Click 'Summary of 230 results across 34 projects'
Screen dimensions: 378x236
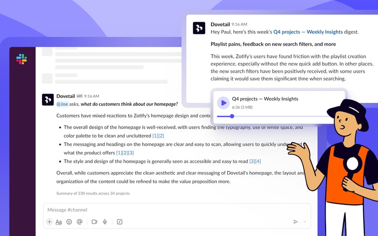[93, 194]
